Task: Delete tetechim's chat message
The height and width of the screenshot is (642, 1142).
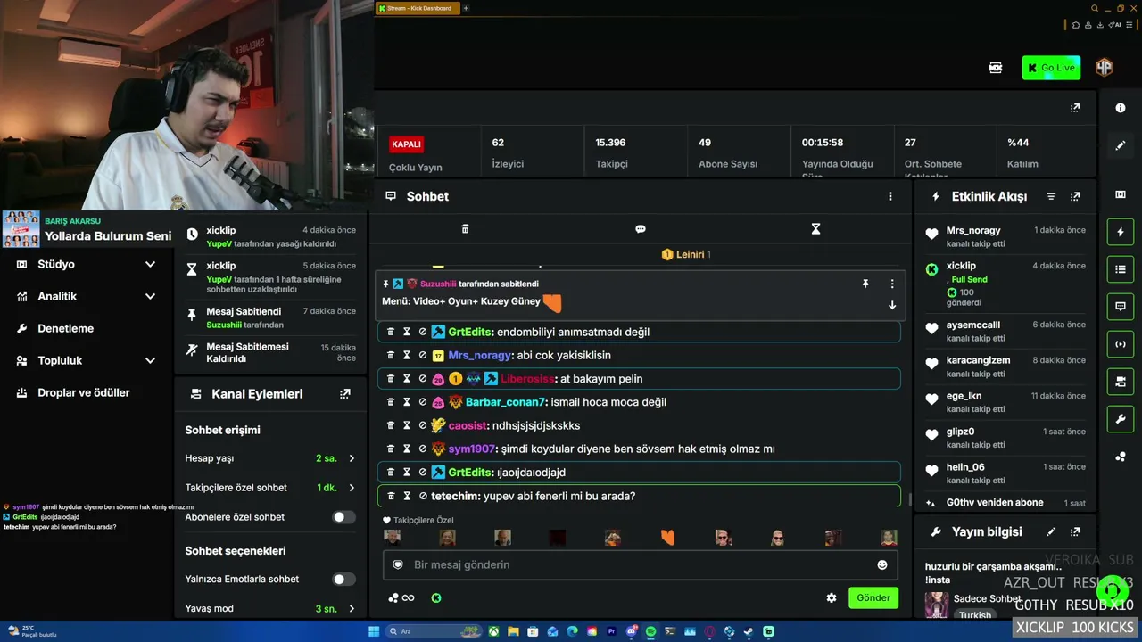Action: point(391,496)
